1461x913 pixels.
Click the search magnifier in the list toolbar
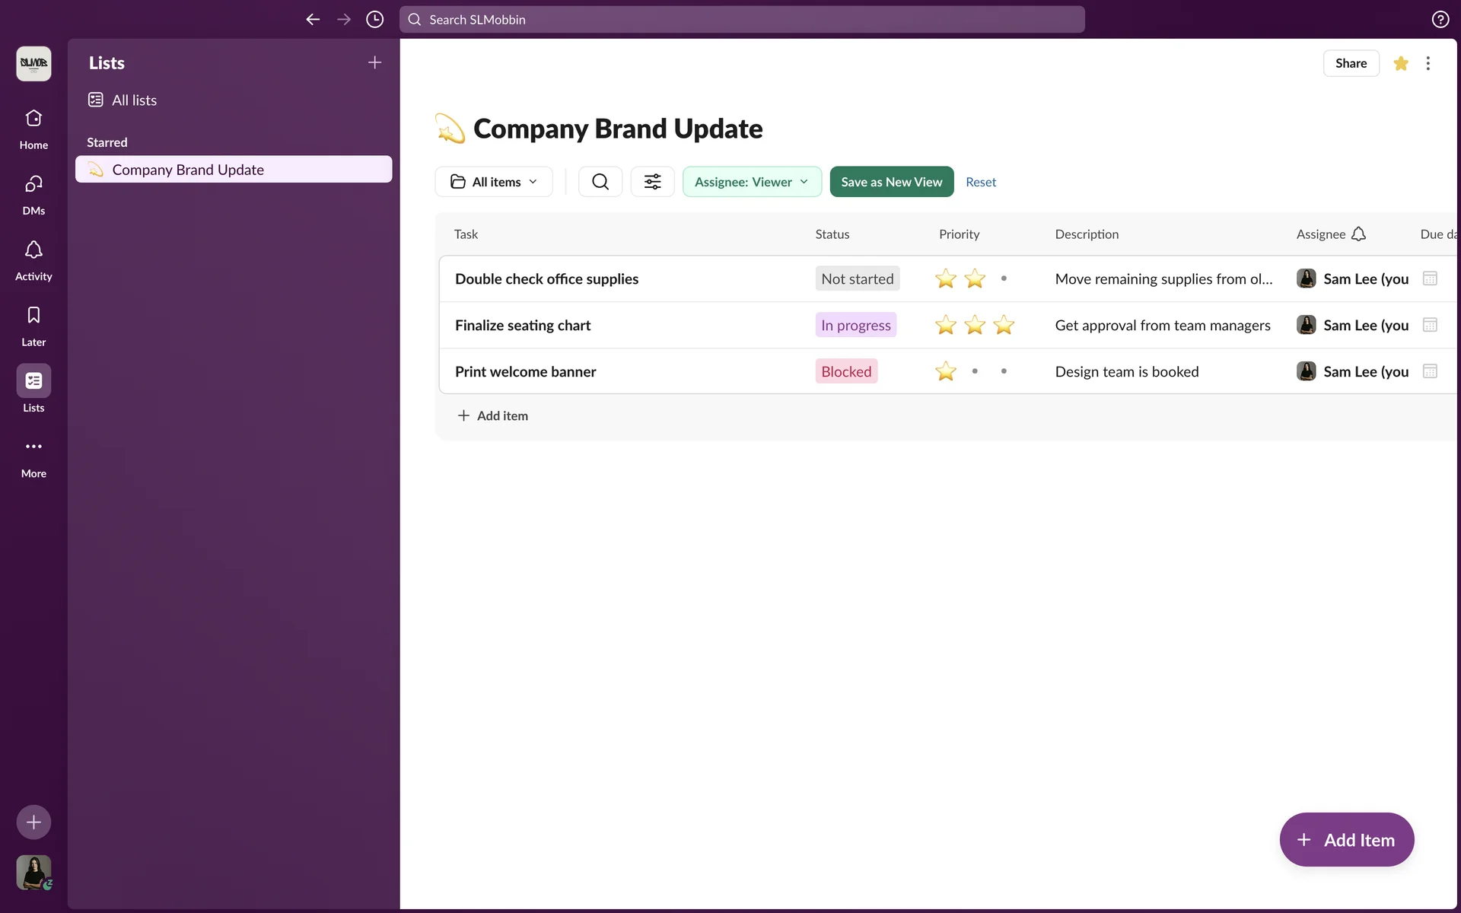coord(600,182)
